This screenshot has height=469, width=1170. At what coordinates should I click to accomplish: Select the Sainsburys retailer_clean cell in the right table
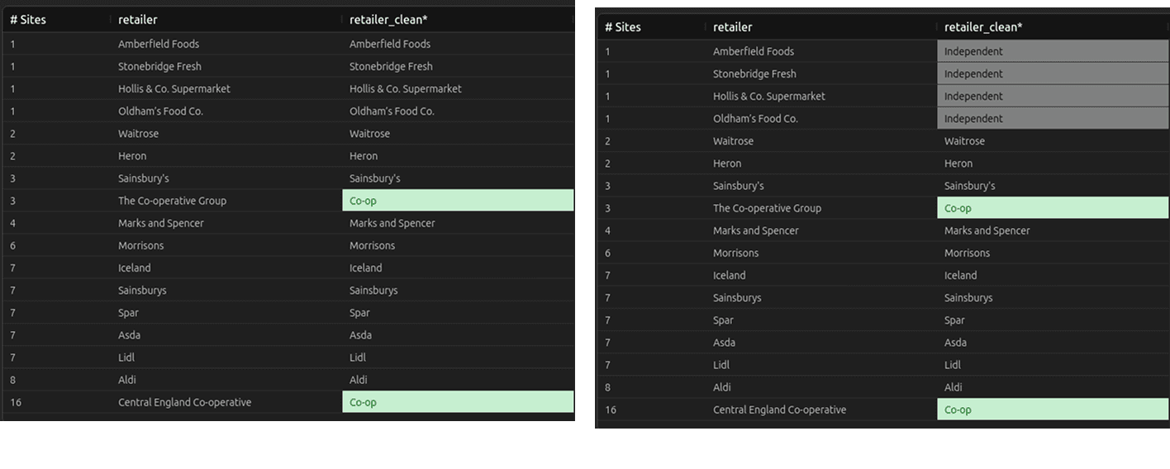[x=968, y=297]
